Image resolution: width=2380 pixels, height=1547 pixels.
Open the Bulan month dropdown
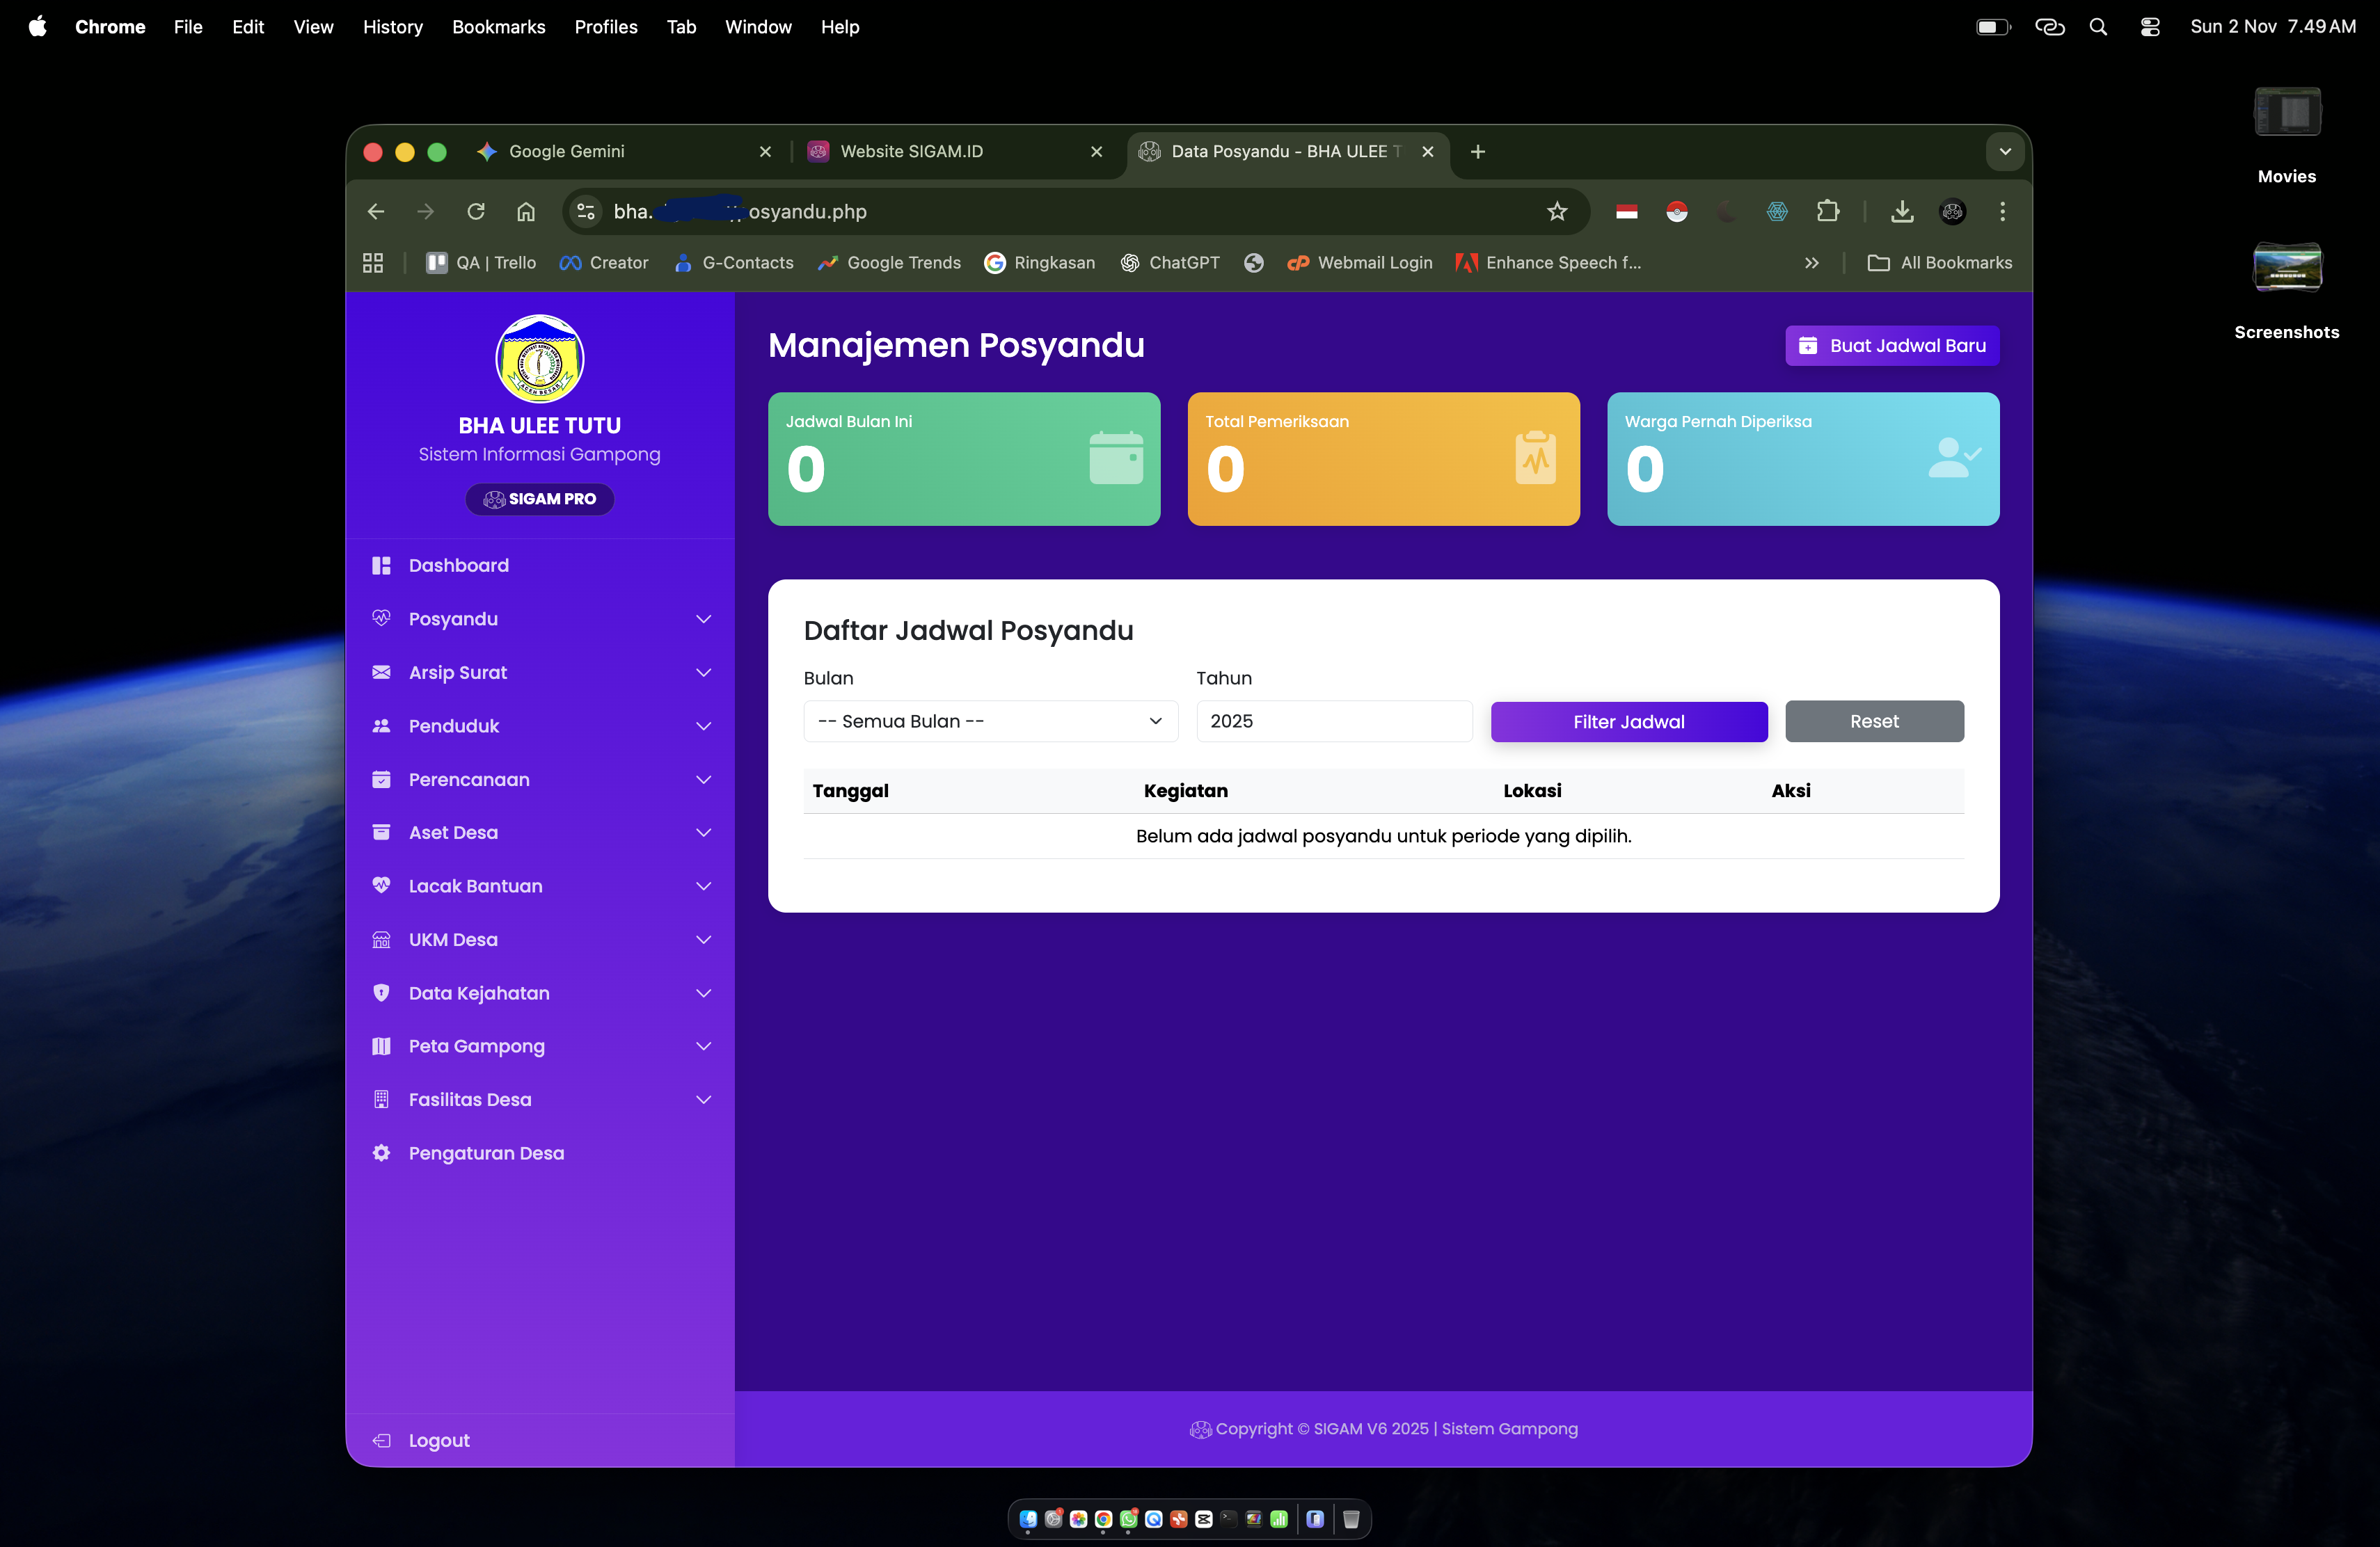(990, 721)
